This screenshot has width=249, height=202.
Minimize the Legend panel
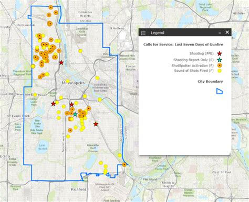tap(220, 33)
